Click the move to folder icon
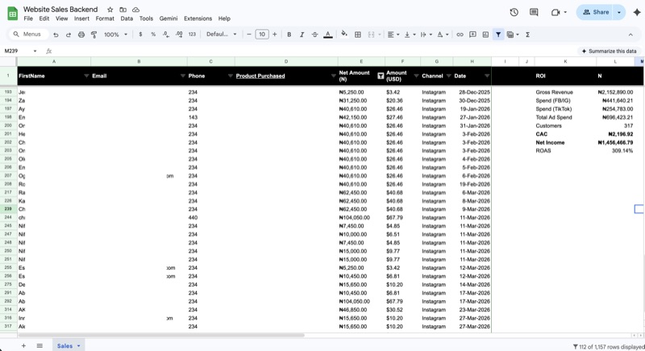The width and height of the screenshot is (645, 351). click(123, 10)
